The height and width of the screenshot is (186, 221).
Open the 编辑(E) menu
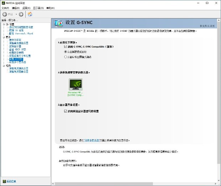coord(16,8)
